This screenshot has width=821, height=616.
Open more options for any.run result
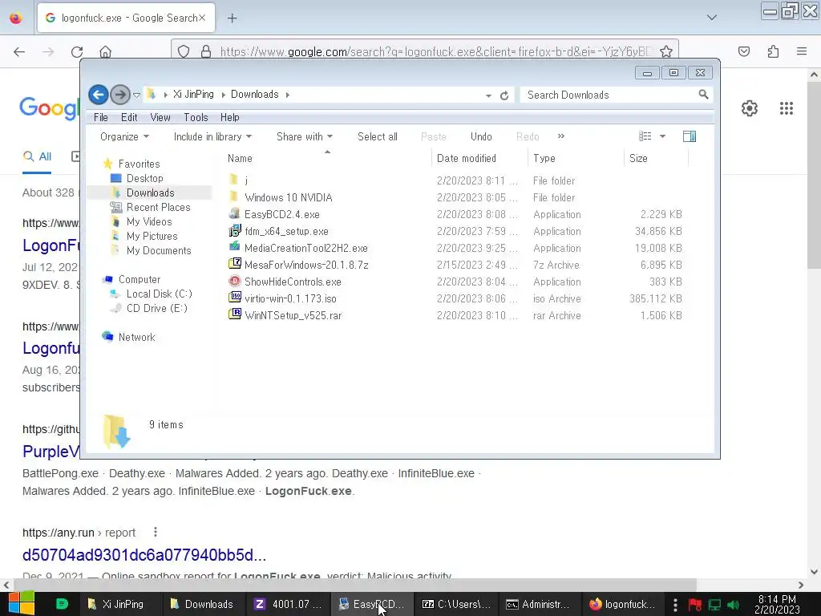click(x=155, y=533)
